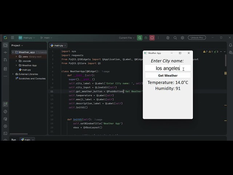Image resolution: width=233 pixels, height=175 pixels.
Task: Toggle the Project tool window folder icon
Action: tap(5, 45)
